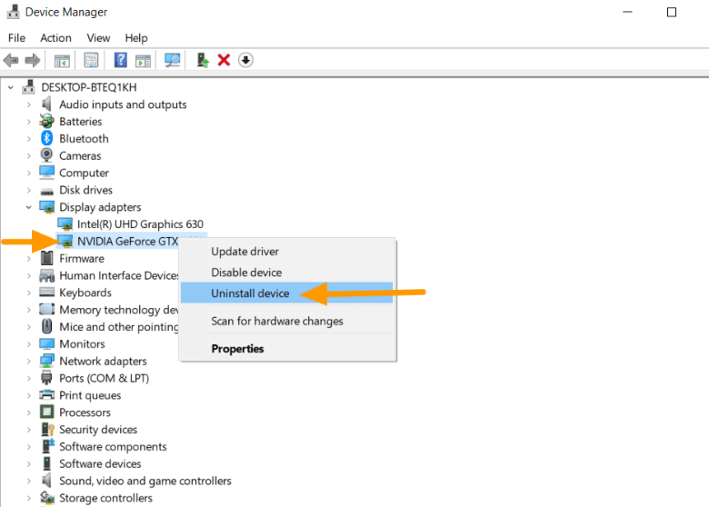Select Memory technology devices label

tap(119, 310)
